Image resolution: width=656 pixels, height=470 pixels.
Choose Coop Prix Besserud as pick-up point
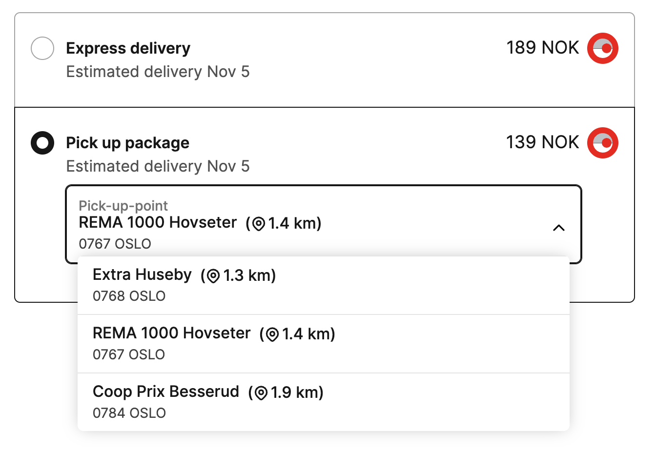point(323,402)
